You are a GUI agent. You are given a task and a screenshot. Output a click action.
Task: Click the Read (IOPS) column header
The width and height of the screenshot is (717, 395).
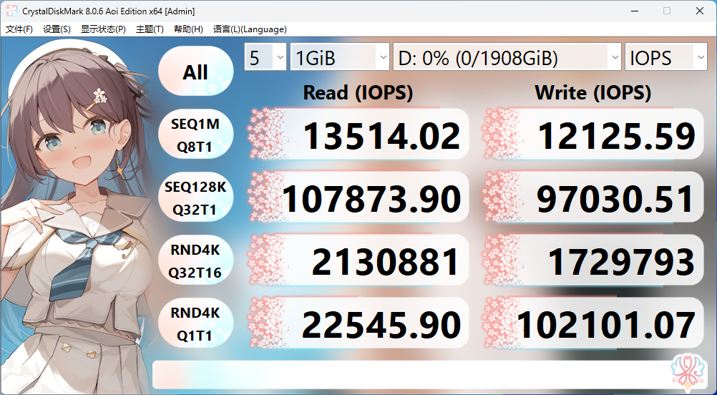pyautogui.click(x=358, y=93)
